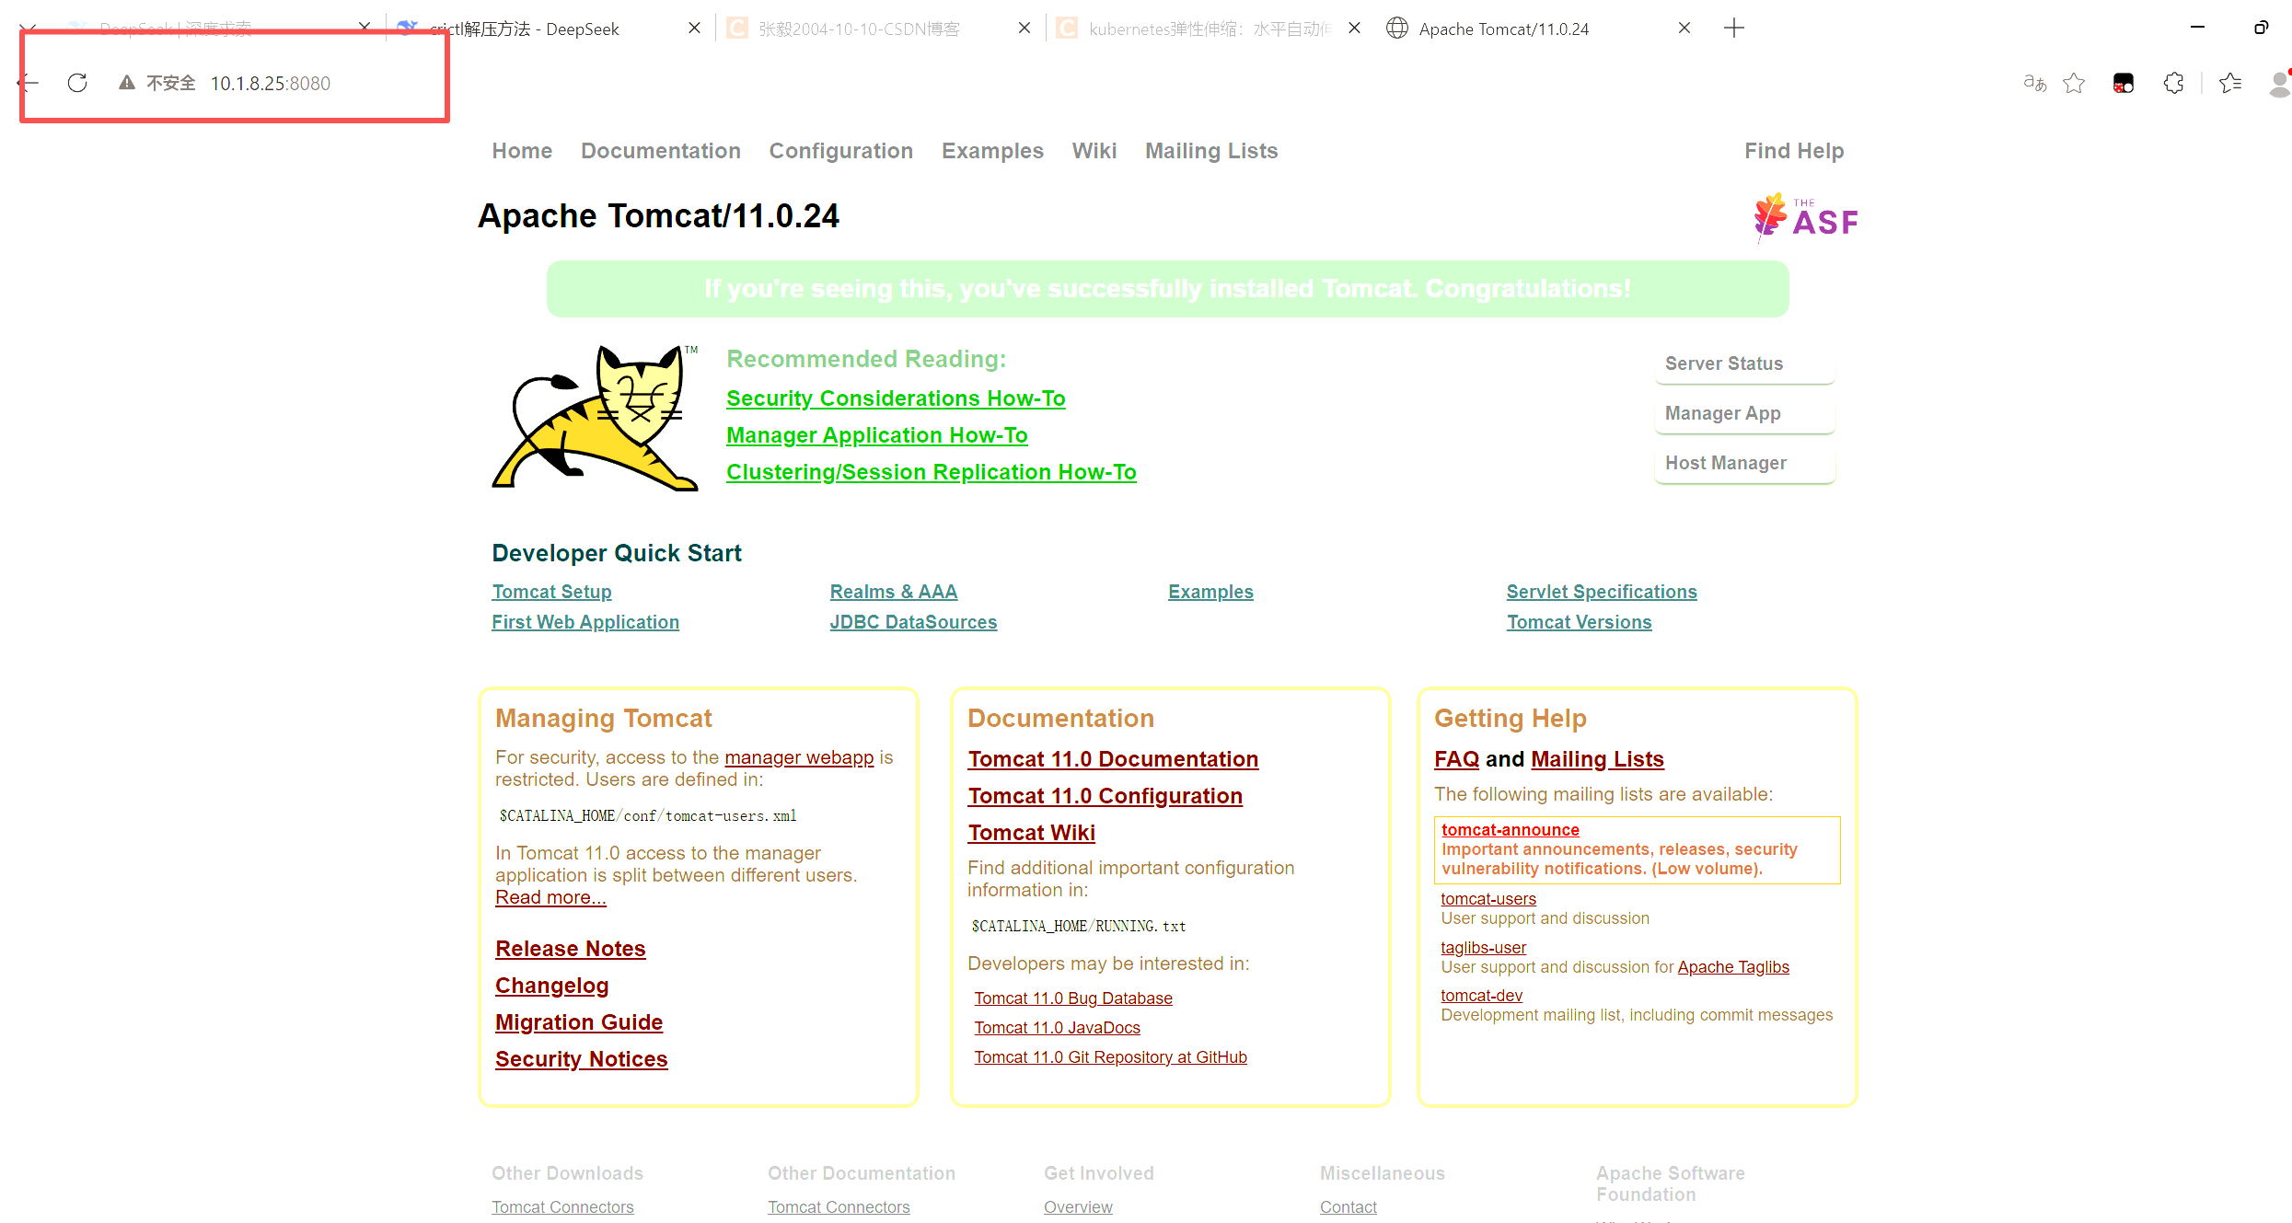The image size is (2292, 1223).
Task: Open the Favorites list icon
Action: tap(2230, 83)
